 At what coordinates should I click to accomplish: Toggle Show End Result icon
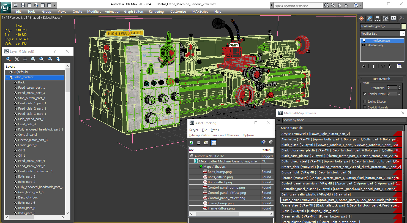point(373,66)
